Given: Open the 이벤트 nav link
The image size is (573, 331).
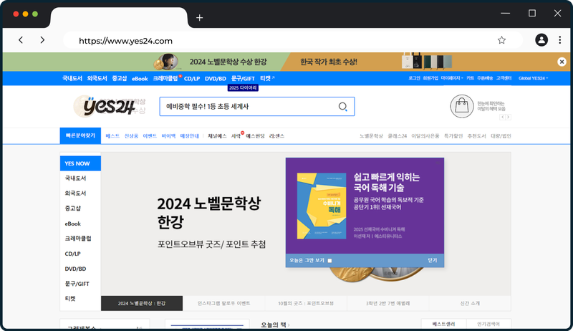Looking at the screenshot, I should [x=150, y=136].
